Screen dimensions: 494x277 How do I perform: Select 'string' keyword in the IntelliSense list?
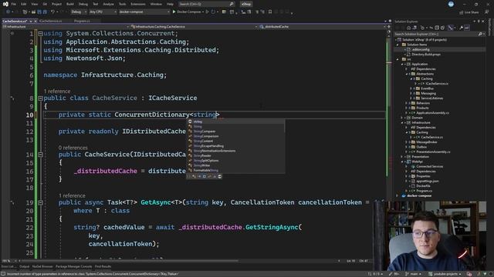[235, 122]
